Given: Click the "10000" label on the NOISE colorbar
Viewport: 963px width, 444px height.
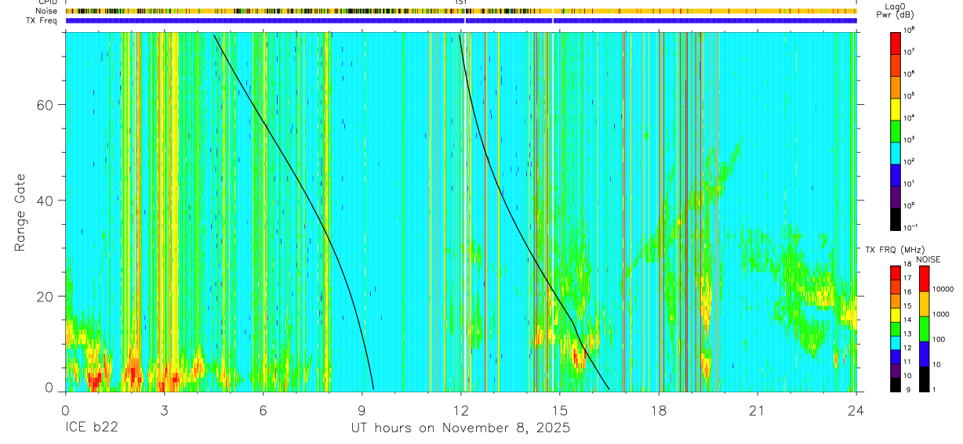Looking at the screenshot, I should click(x=943, y=290).
